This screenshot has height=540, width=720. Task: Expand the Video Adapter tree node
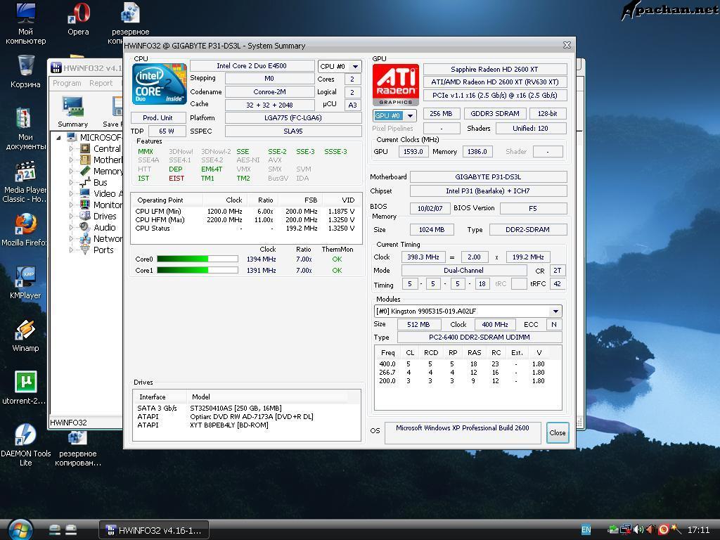(71, 193)
